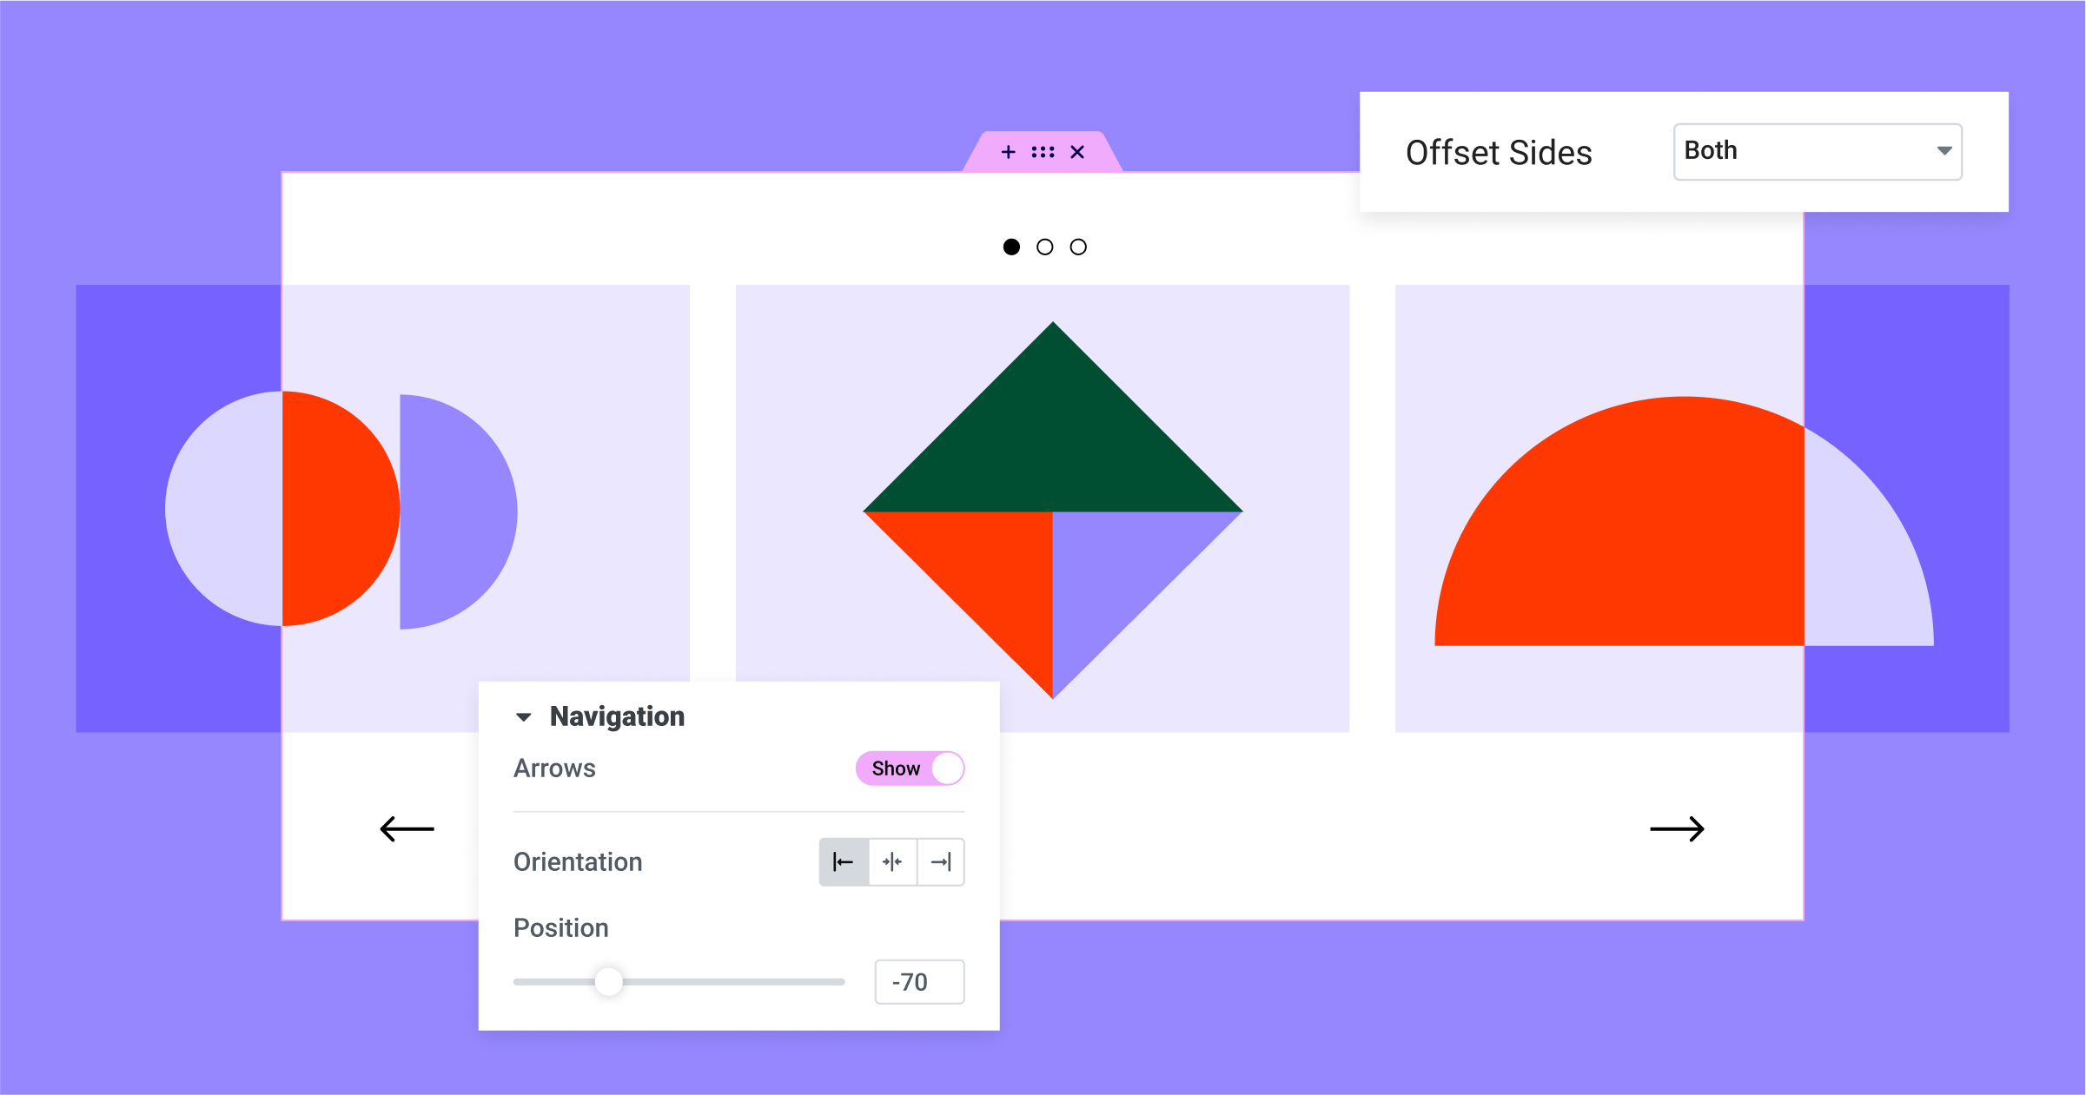Select the center carousel slide thumbnail
Viewport: 2086px width, 1095px height.
pos(1043,247)
